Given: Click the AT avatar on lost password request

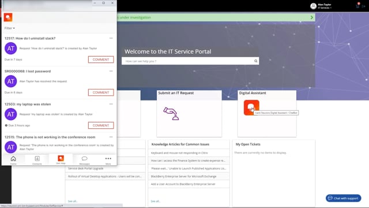Looking at the screenshot, I should pyautogui.click(x=11, y=81).
